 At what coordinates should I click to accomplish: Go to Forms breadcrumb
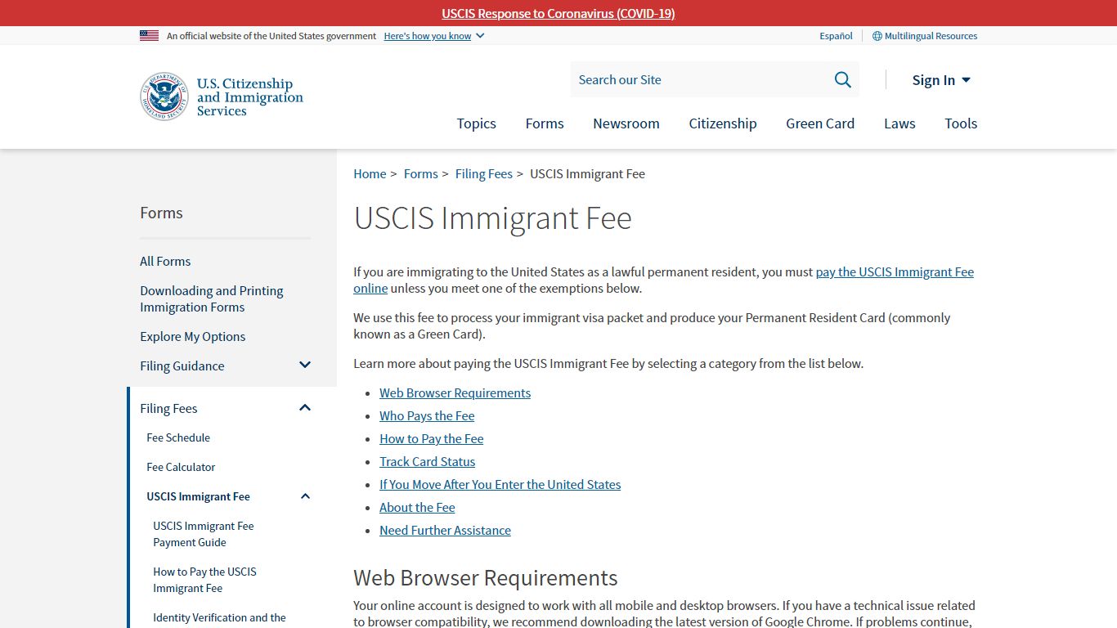[x=421, y=173]
